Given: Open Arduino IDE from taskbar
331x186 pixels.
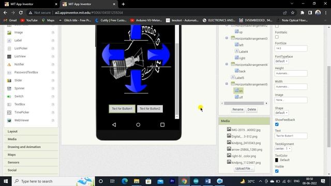Looking at the screenshot, I should 196,181.
